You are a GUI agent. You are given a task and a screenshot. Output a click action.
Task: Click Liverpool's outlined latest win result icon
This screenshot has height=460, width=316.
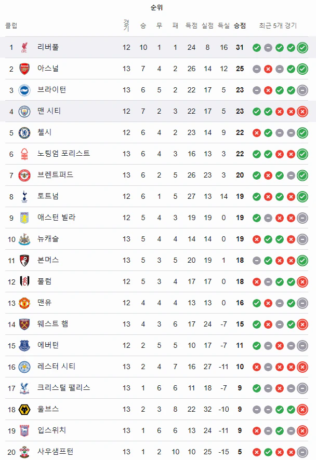click(x=302, y=48)
